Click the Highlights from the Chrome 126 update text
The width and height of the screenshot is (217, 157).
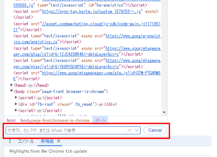pos(48,151)
